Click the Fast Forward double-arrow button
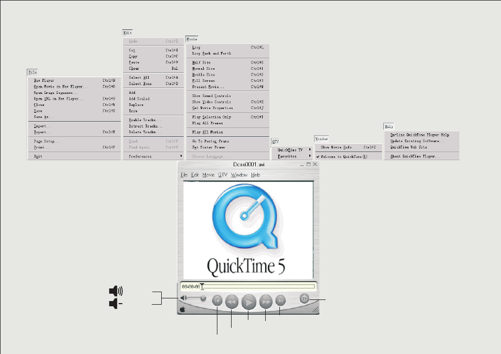The image size is (501, 354). coord(266,302)
